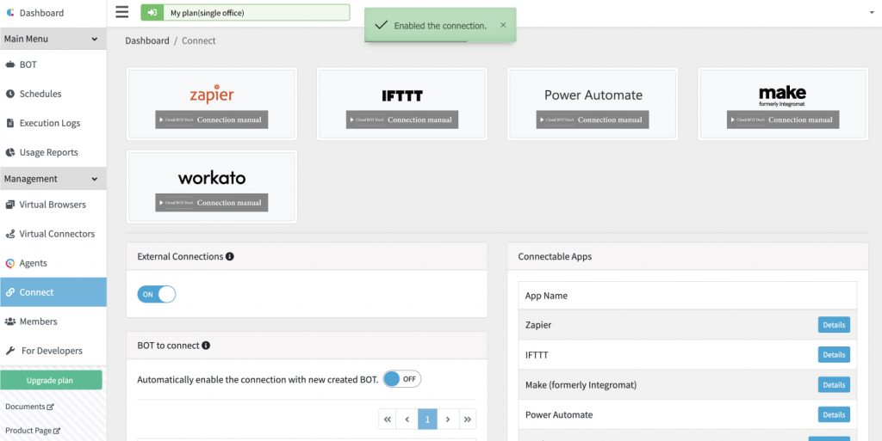Click the Virtual Browsers window icon

coord(10,205)
